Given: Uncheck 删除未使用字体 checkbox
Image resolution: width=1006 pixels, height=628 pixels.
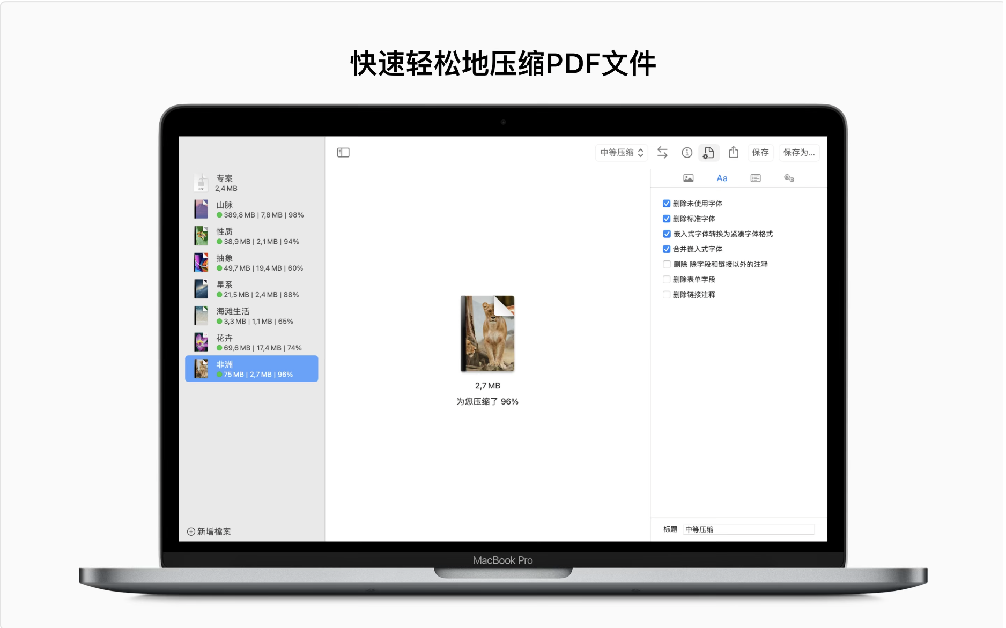Looking at the screenshot, I should (667, 204).
